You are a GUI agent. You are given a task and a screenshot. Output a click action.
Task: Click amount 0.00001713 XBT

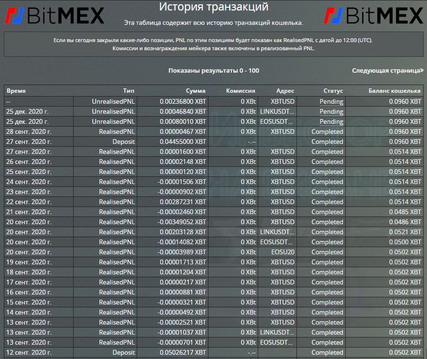coord(183,262)
